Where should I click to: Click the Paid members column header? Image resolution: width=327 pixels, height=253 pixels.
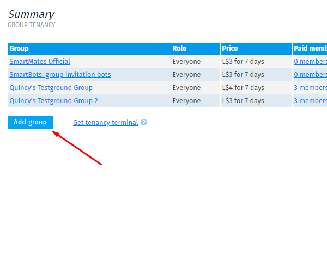click(x=310, y=49)
